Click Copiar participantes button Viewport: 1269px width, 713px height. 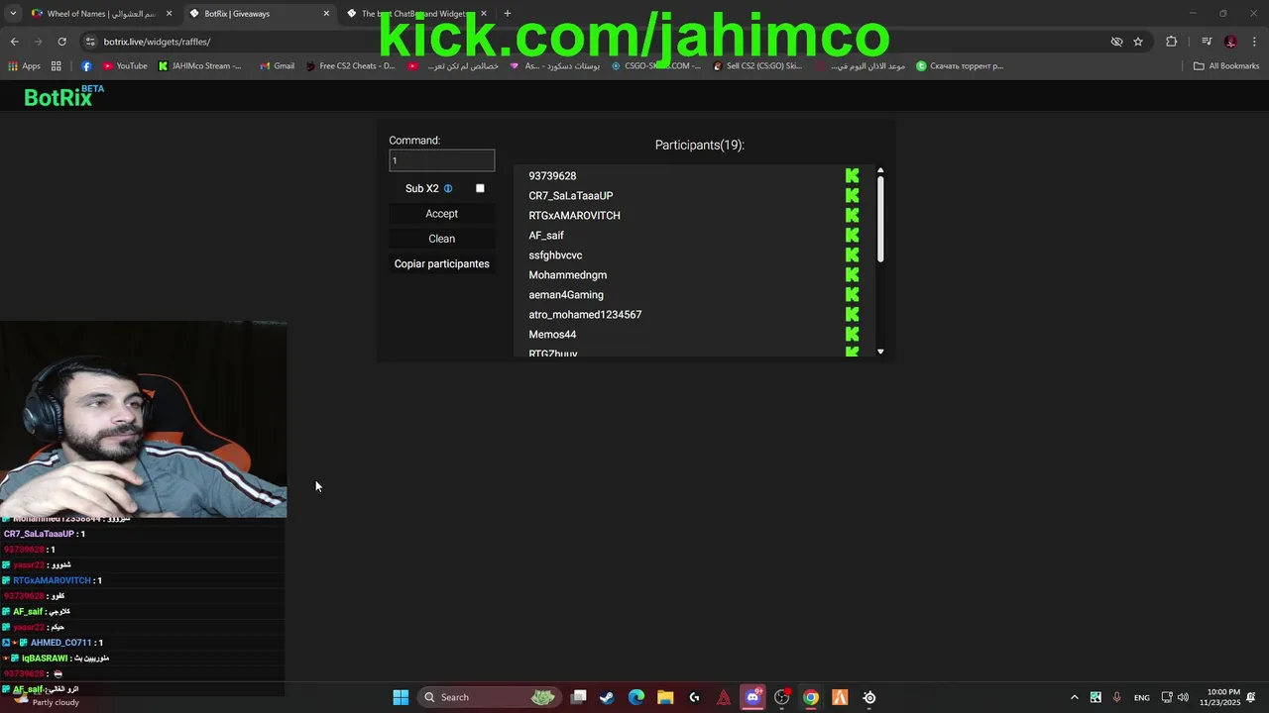click(441, 263)
